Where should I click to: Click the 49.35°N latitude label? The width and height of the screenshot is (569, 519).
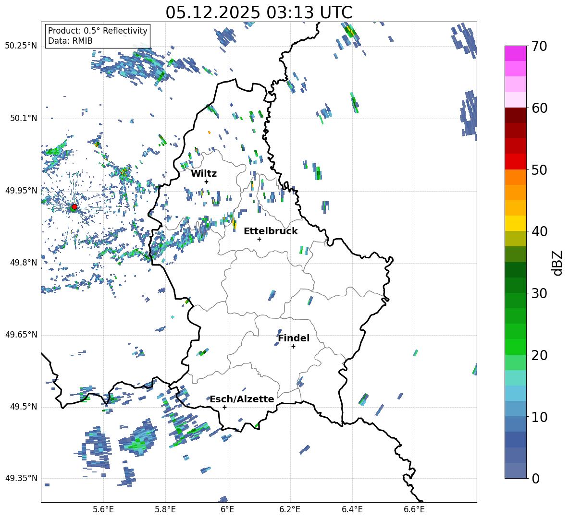point(21,478)
